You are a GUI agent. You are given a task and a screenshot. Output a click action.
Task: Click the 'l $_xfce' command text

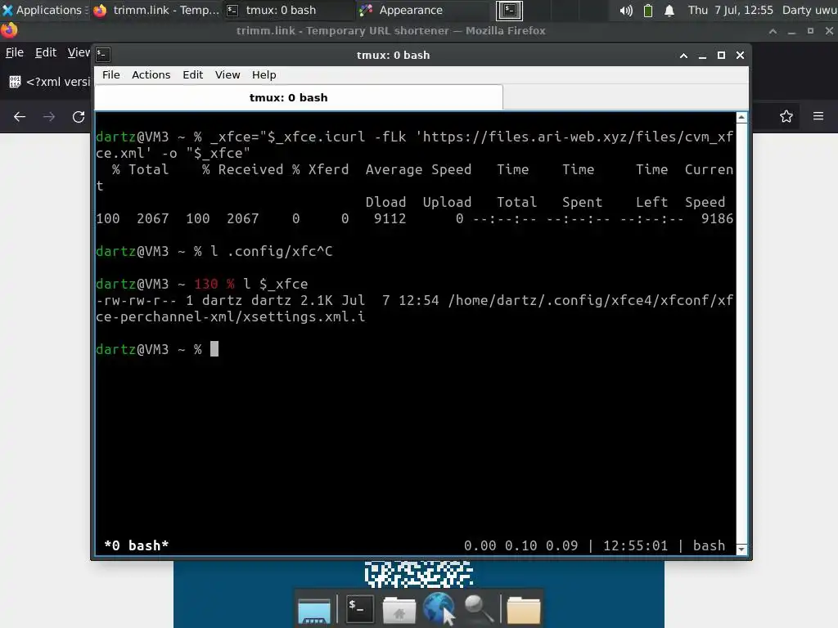pos(275,284)
